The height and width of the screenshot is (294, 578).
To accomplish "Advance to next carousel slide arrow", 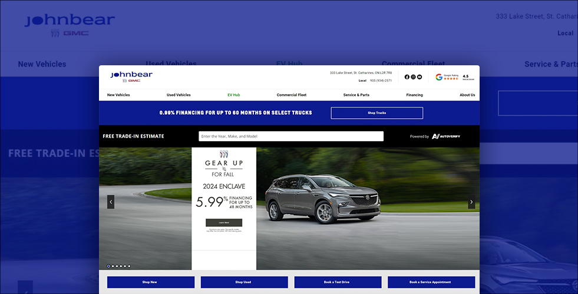I will click(471, 202).
